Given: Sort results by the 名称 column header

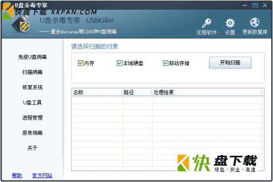Looking at the screenshot, I should (x=97, y=92).
